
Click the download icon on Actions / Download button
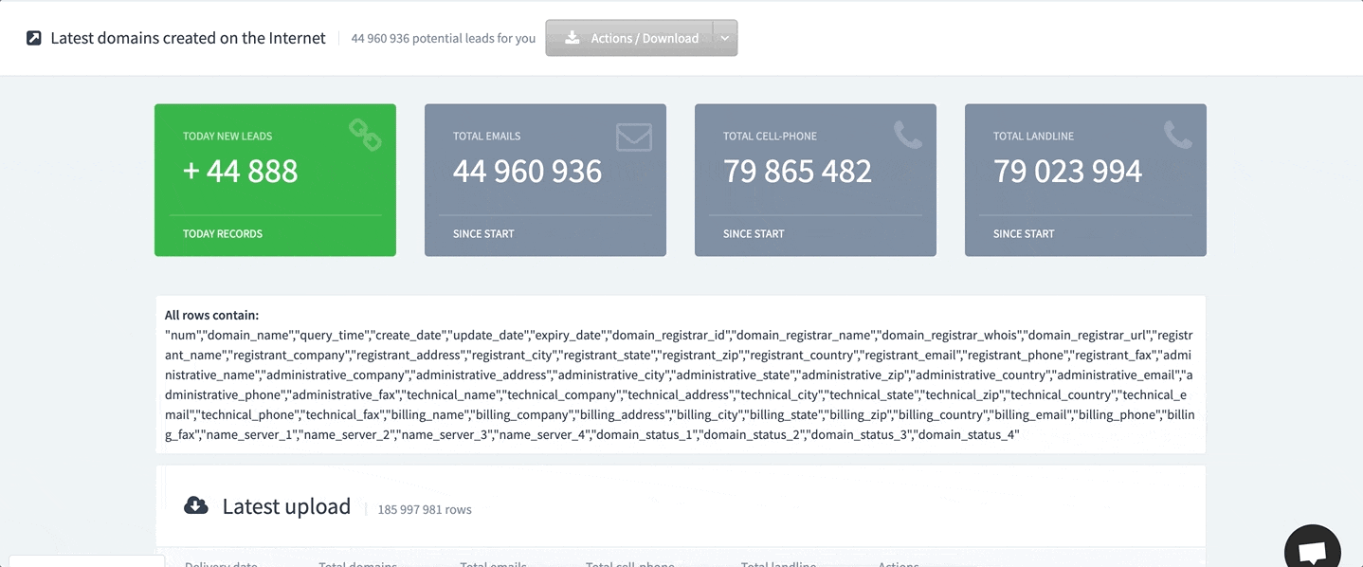pos(572,38)
